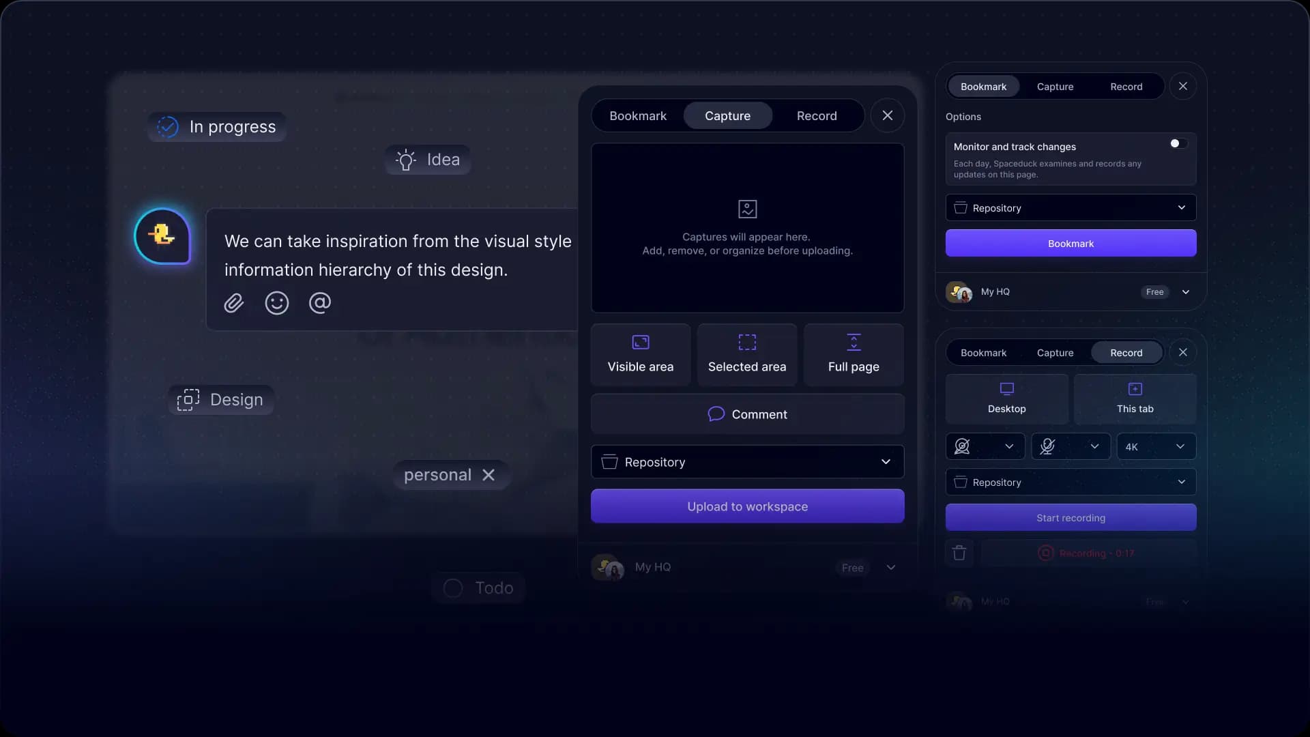The image size is (1310, 737).
Task: Switch to Record tab in main capture panel
Action: point(816,115)
